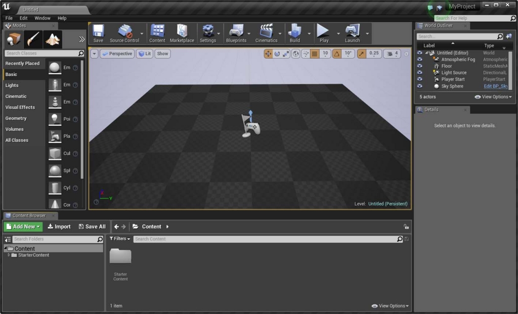Screen dimensions: 518x314
Task: Open the Edit menu
Action: click(x=23, y=18)
